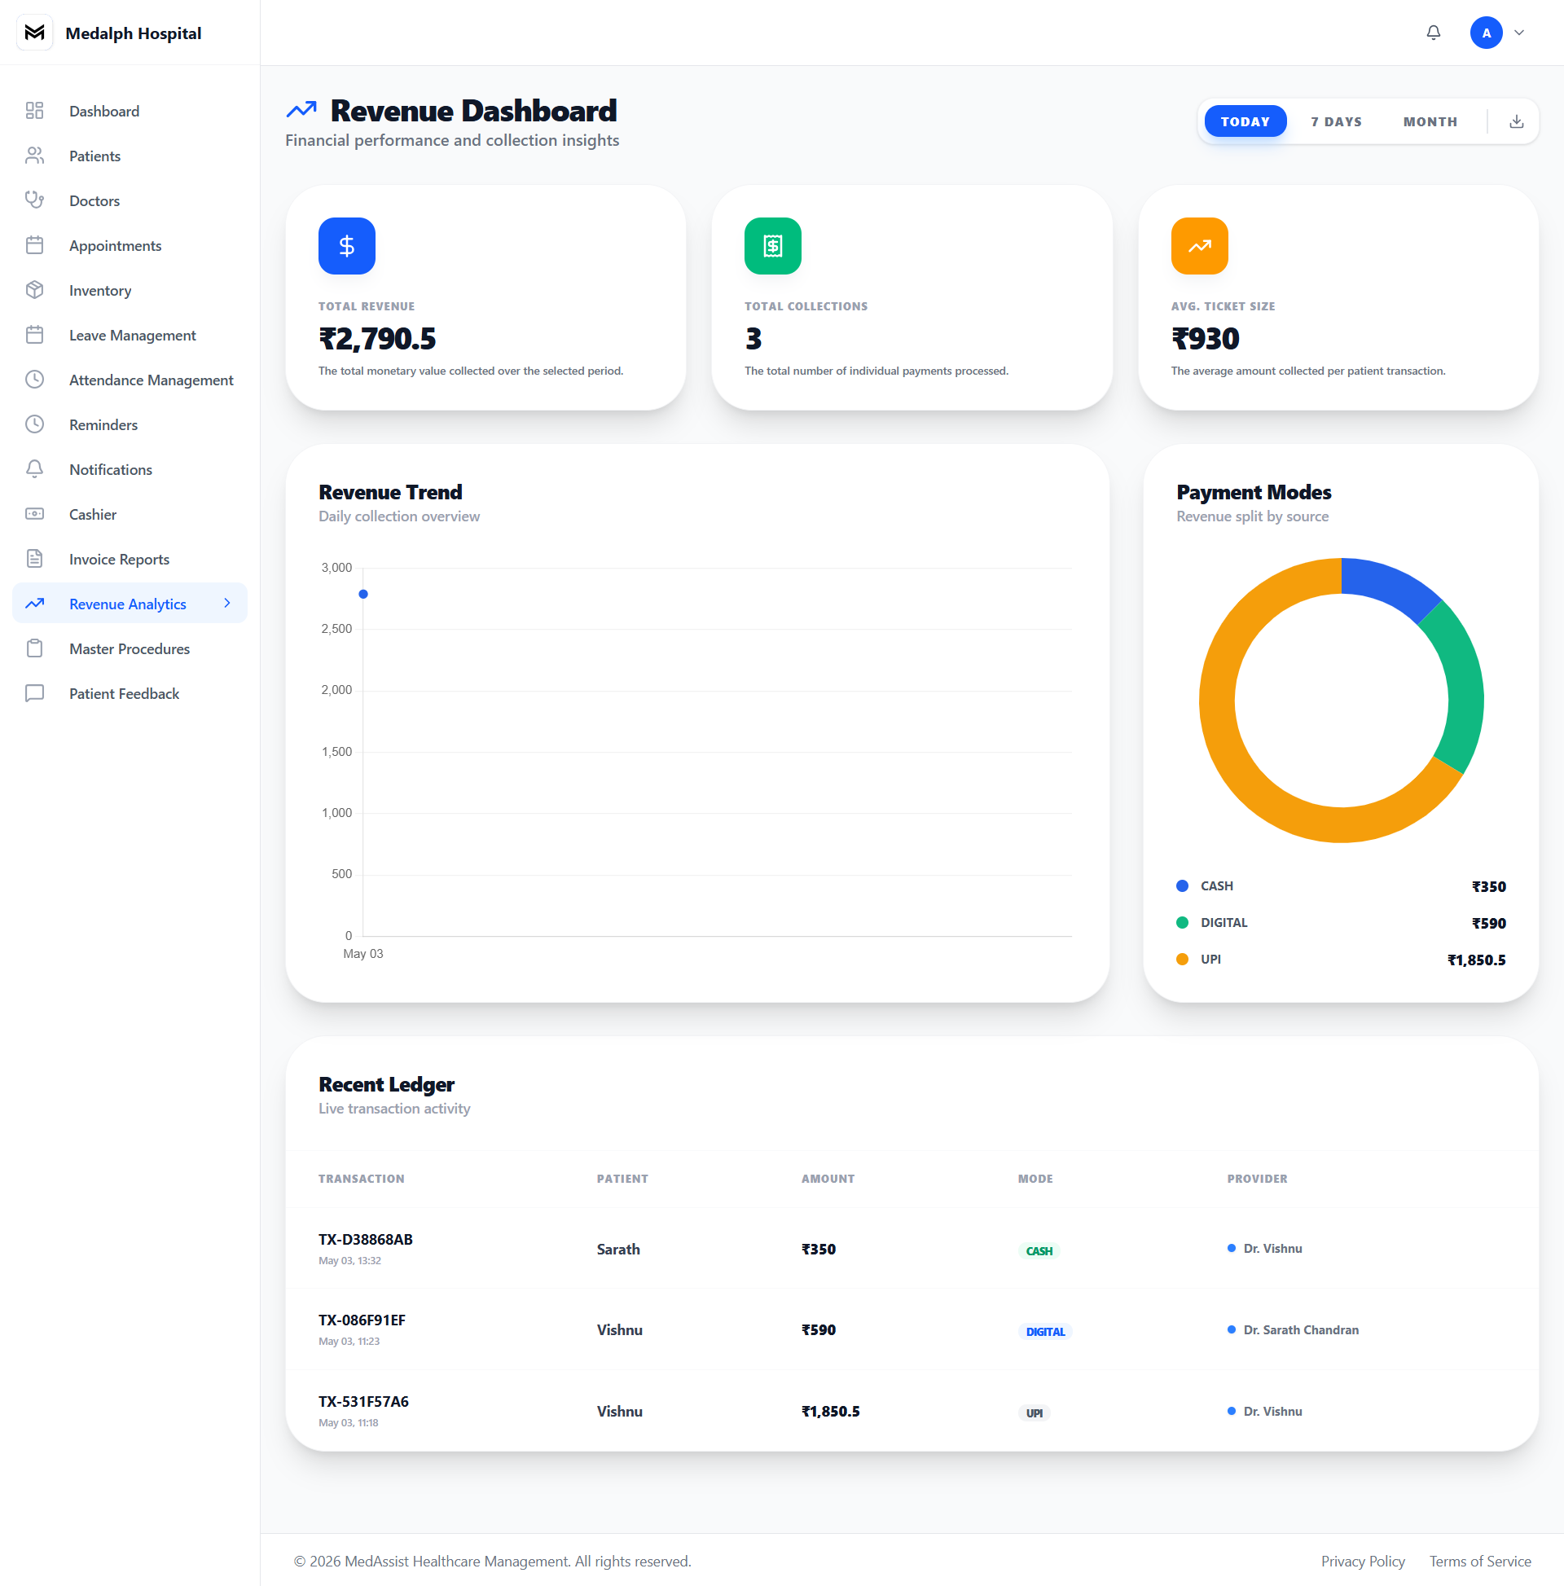Open the Reminders page
The image size is (1564, 1586).
130,424
